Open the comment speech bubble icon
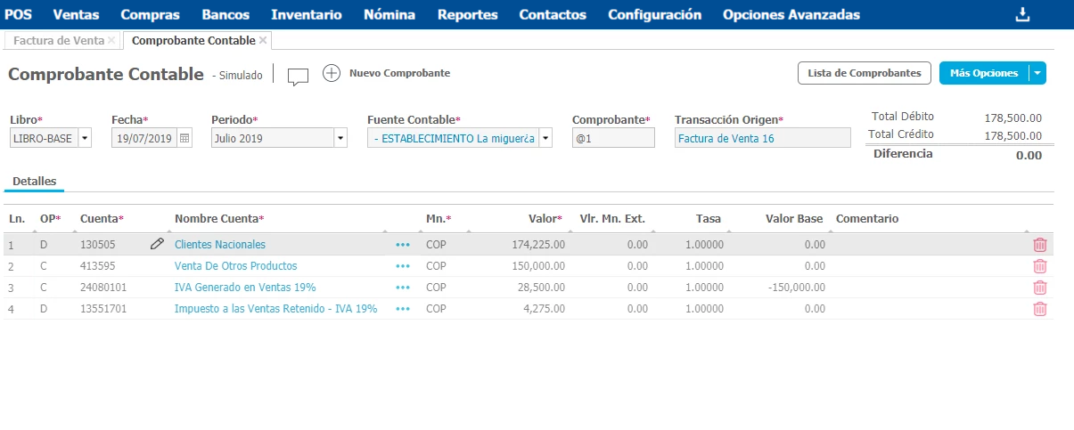Image resolution: width=1074 pixels, height=430 pixels. (298, 76)
